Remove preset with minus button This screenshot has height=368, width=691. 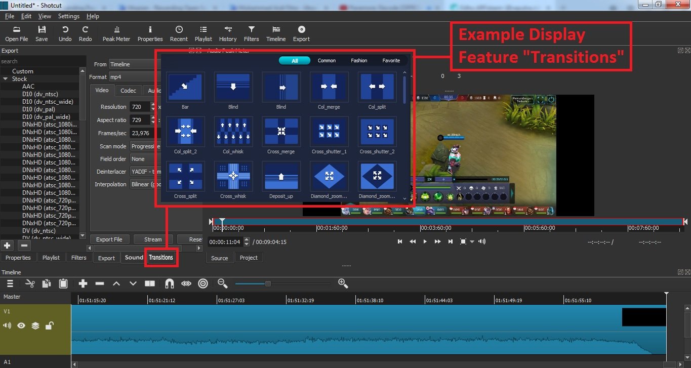tap(24, 246)
